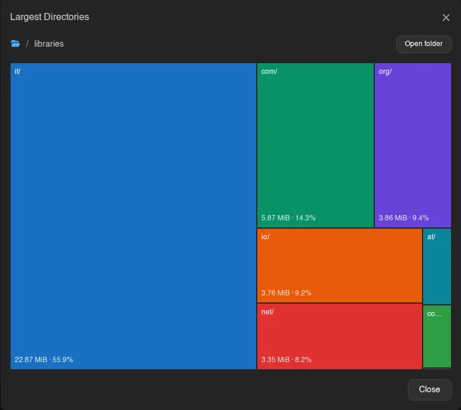Image resolution: width=461 pixels, height=410 pixels.
Task: Select the libraries breadcrumb item
Action: [49, 44]
